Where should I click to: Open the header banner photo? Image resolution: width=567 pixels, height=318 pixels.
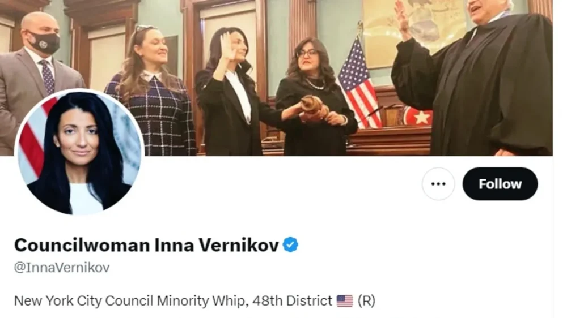(276, 78)
